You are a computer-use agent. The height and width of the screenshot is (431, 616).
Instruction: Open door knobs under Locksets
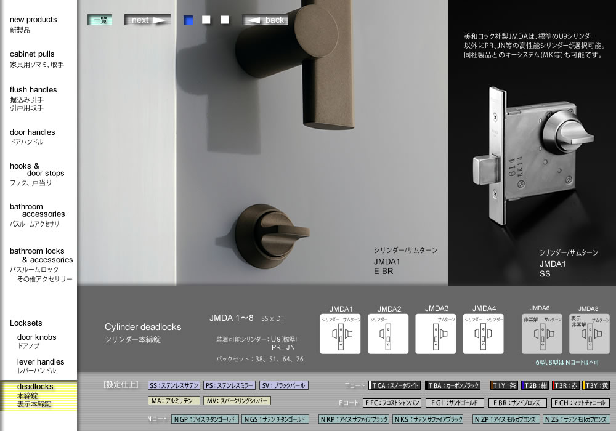pos(36,337)
